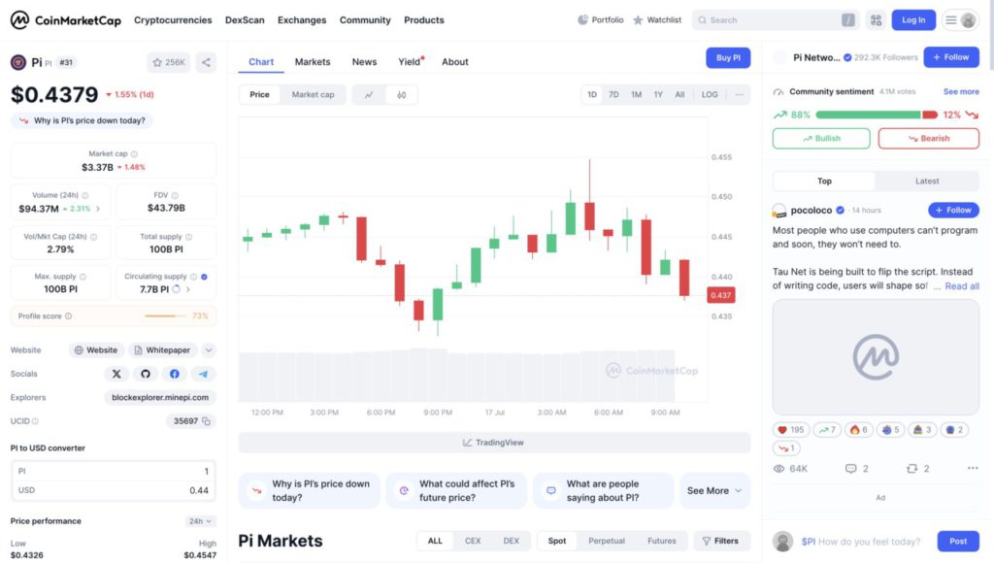Expand the website links chevron

point(209,350)
